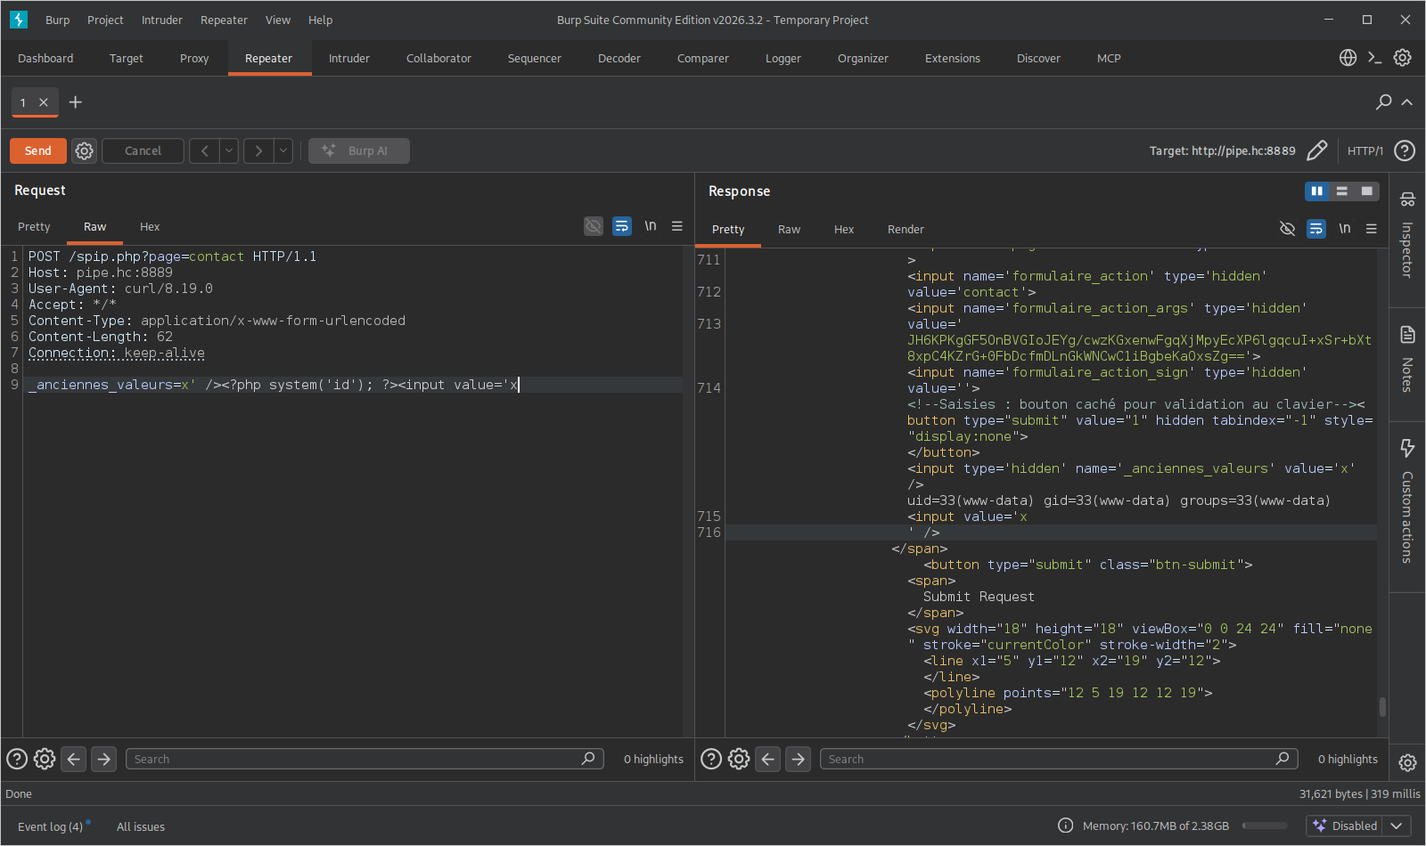The height and width of the screenshot is (846, 1426).
Task: Switch to the Decoder tab
Action: coord(619,59)
